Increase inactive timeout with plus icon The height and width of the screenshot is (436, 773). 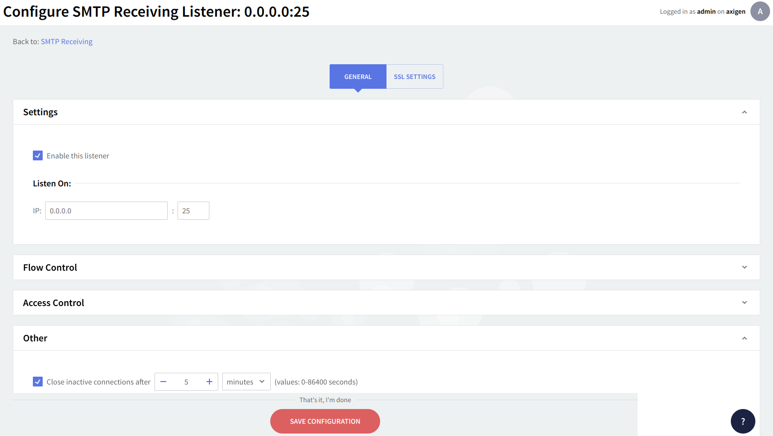209,382
